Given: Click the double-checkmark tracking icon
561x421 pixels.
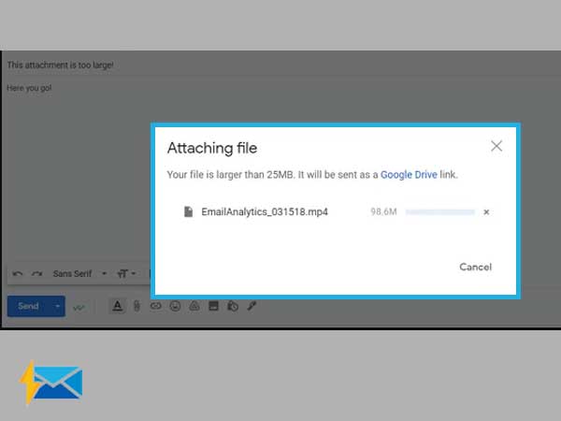Looking at the screenshot, I should (79, 307).
